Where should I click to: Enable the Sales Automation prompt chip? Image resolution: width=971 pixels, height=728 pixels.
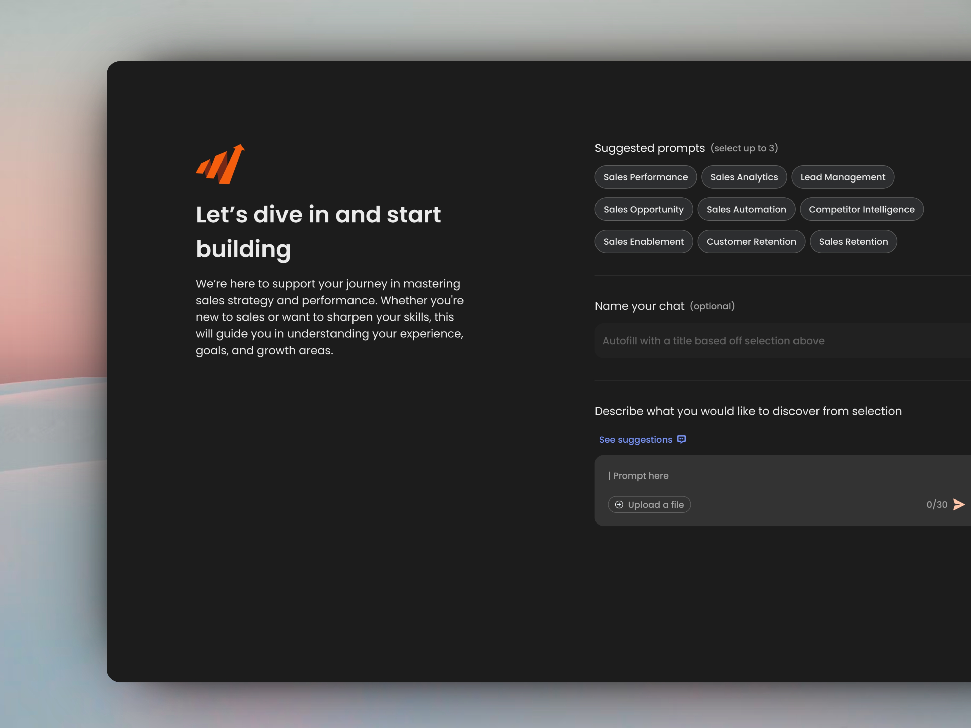tap(746, 209)
